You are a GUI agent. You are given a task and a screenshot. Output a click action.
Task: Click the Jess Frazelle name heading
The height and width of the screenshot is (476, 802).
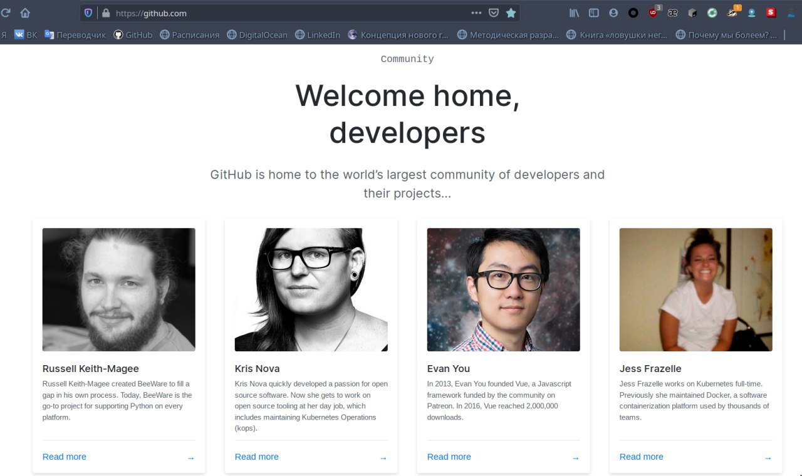tap(650, 368)
